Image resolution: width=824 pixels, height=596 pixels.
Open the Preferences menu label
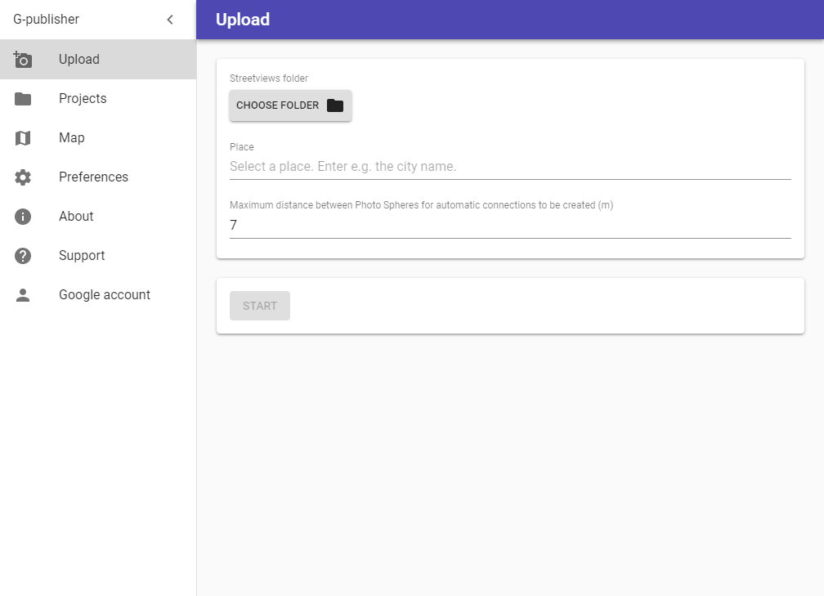93,177
